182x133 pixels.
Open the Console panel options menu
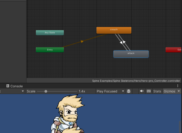178,86
